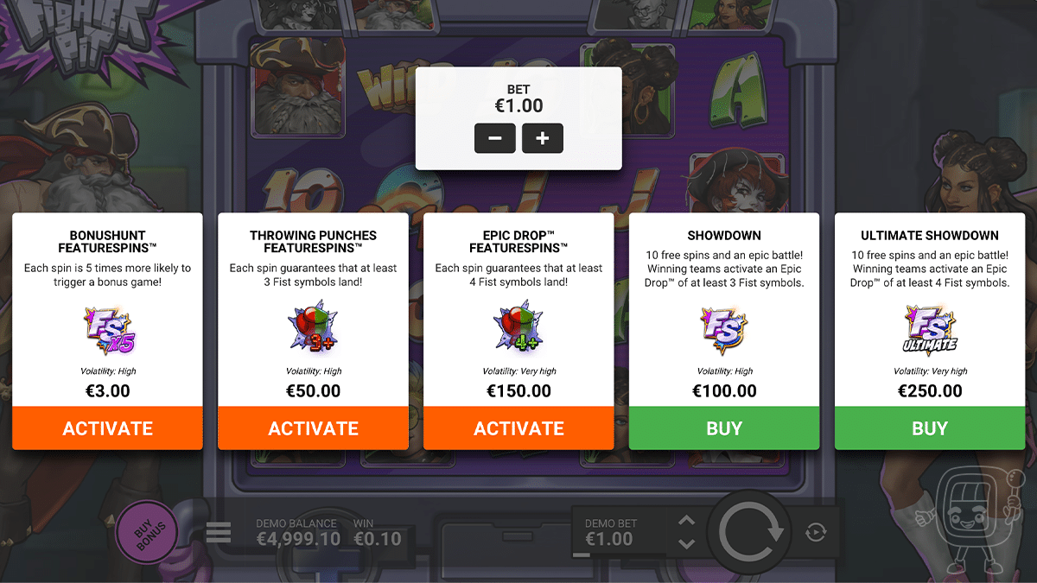Lower demo bet with the down chevron
Screen dimensions: 1037x583
[686, 543]
